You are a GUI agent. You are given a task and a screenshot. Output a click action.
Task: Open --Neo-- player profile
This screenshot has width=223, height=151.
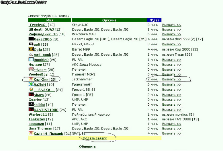(x=40, y=70)
